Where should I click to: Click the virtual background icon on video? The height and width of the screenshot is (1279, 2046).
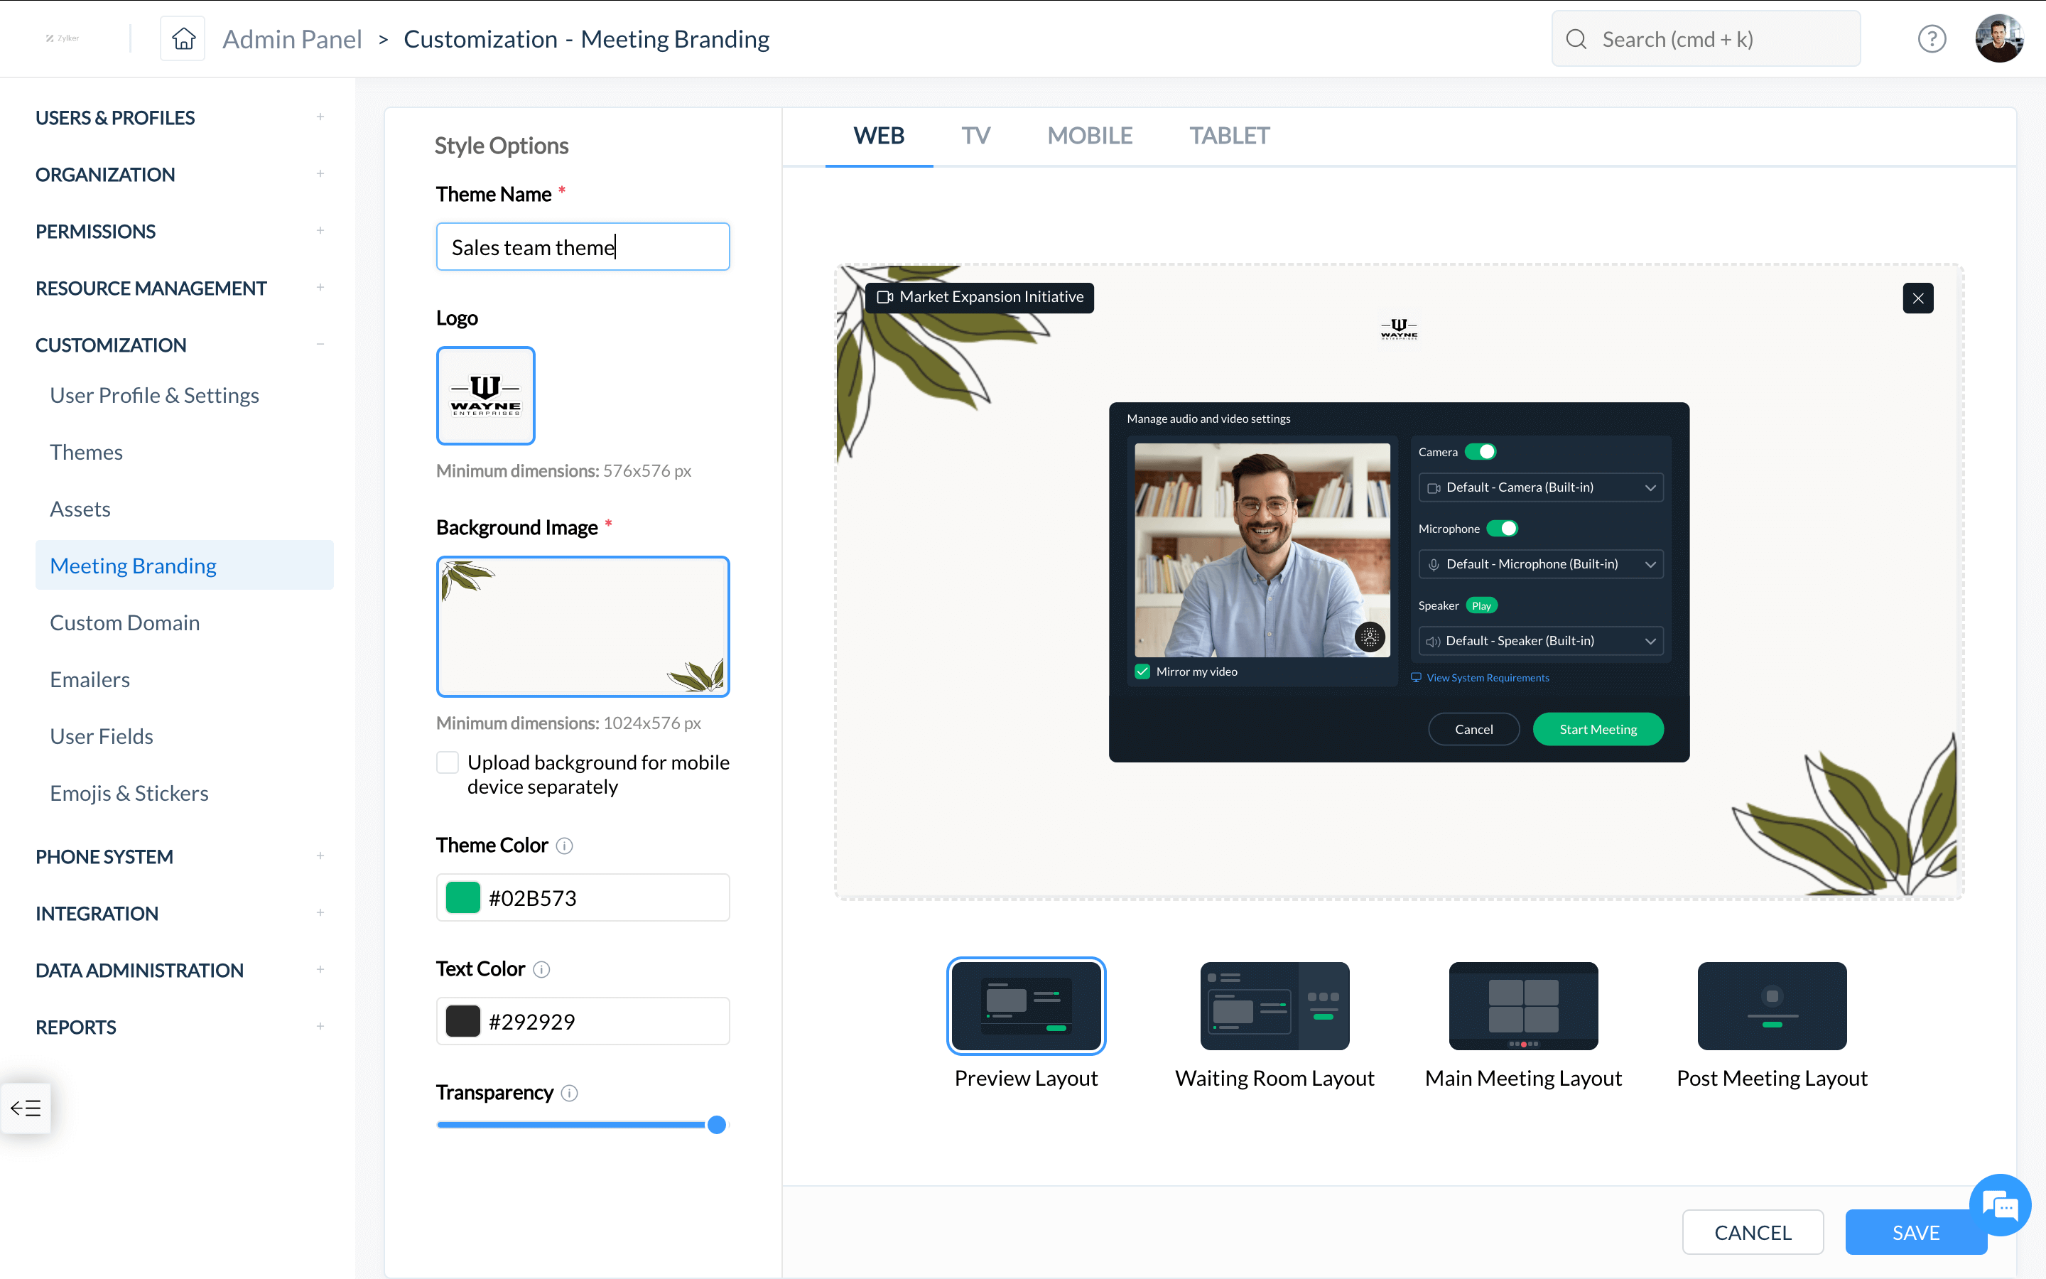click(1370, 636)
